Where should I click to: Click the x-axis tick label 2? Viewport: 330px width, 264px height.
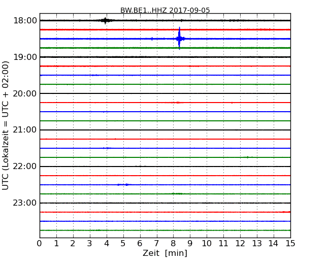pyautogui.click(x=73, y=244)
